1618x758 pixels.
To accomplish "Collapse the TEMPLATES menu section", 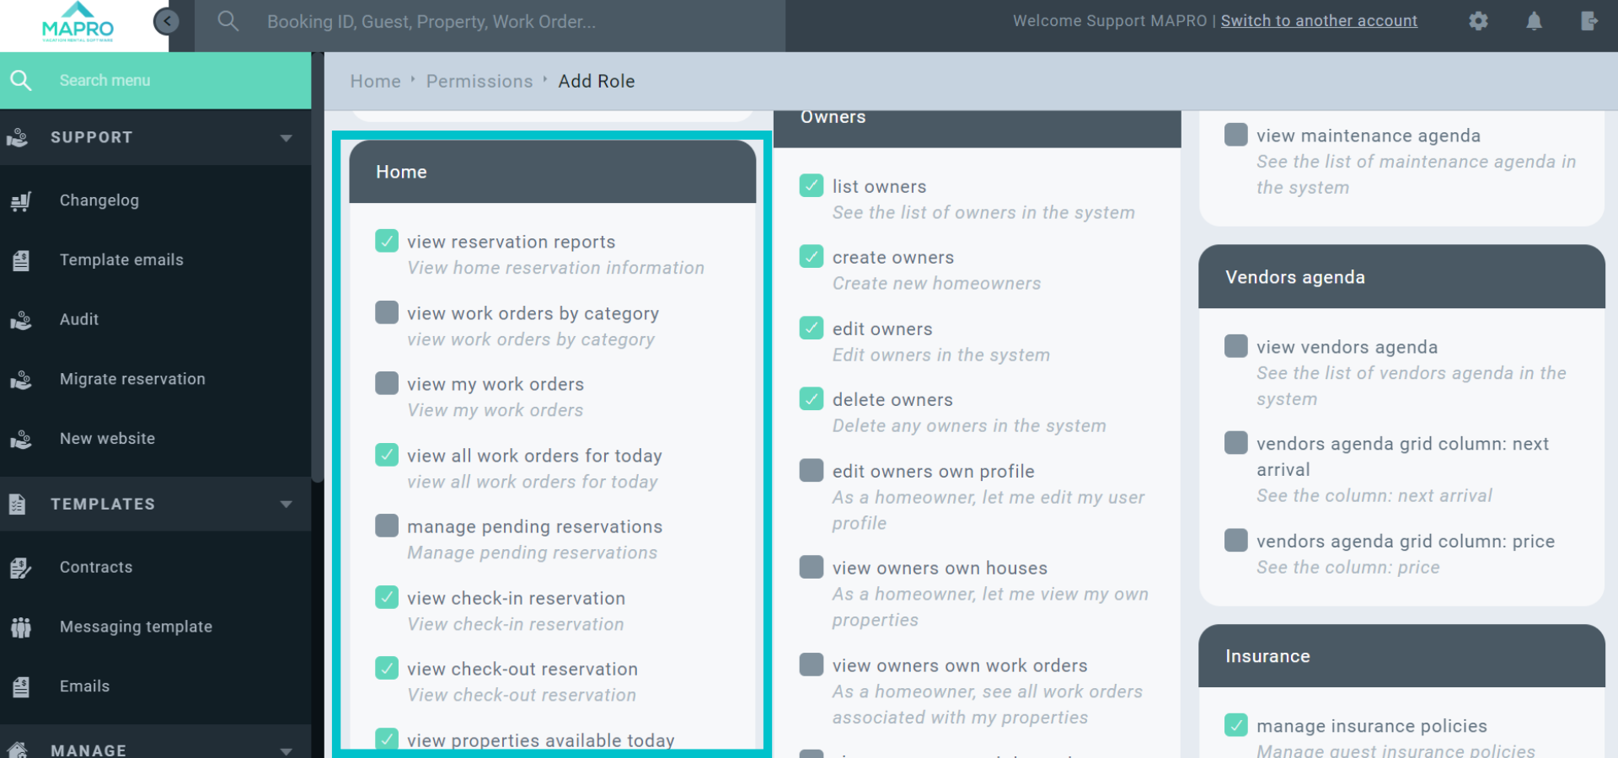I will 287,504.
